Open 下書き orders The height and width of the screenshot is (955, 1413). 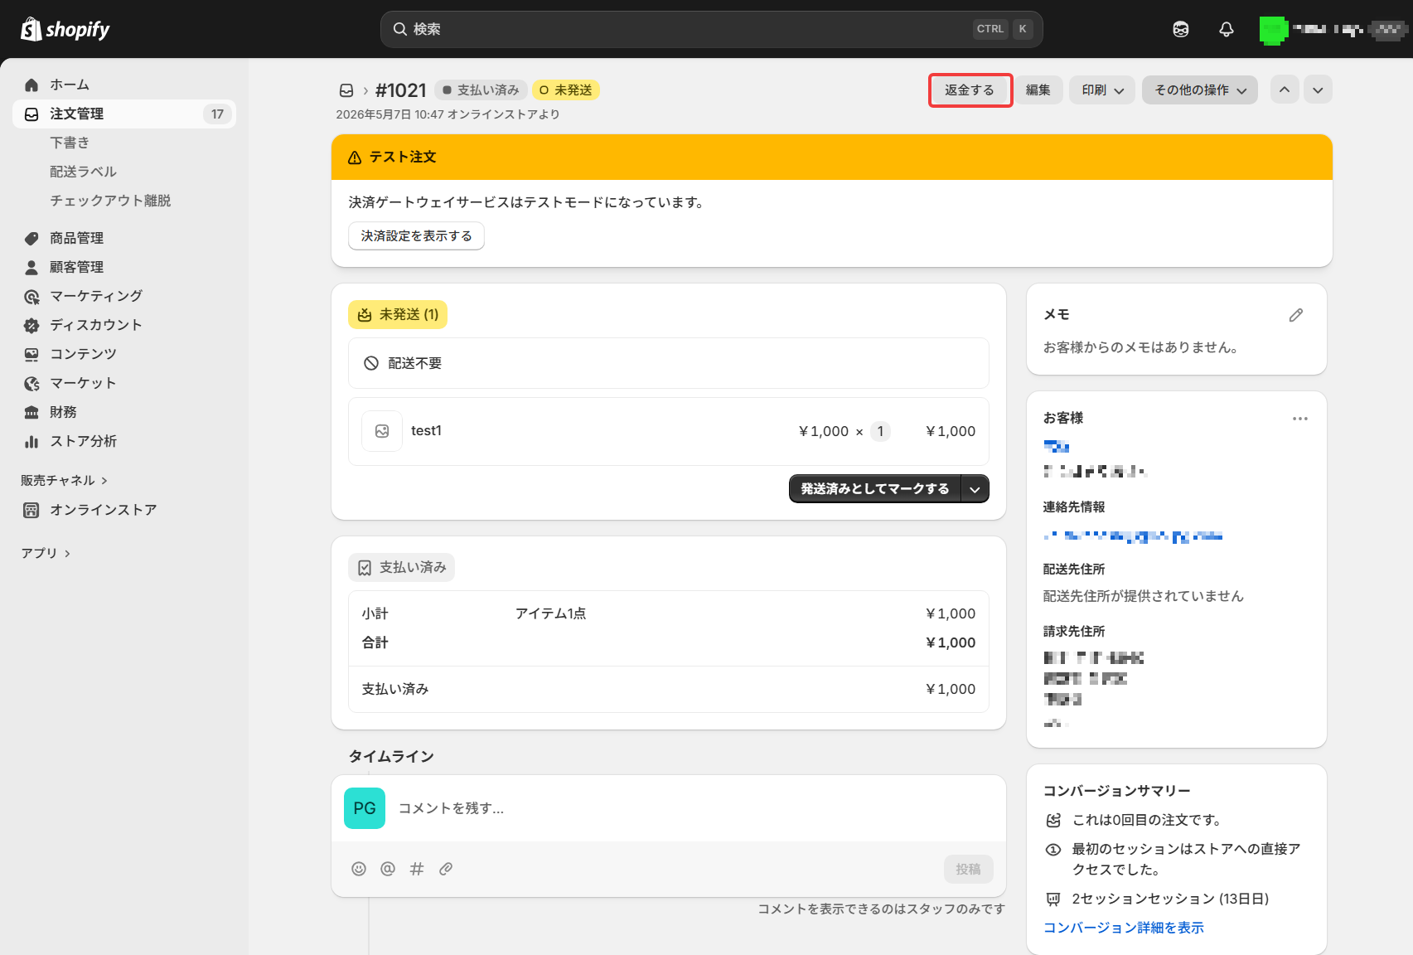(70, 143)
